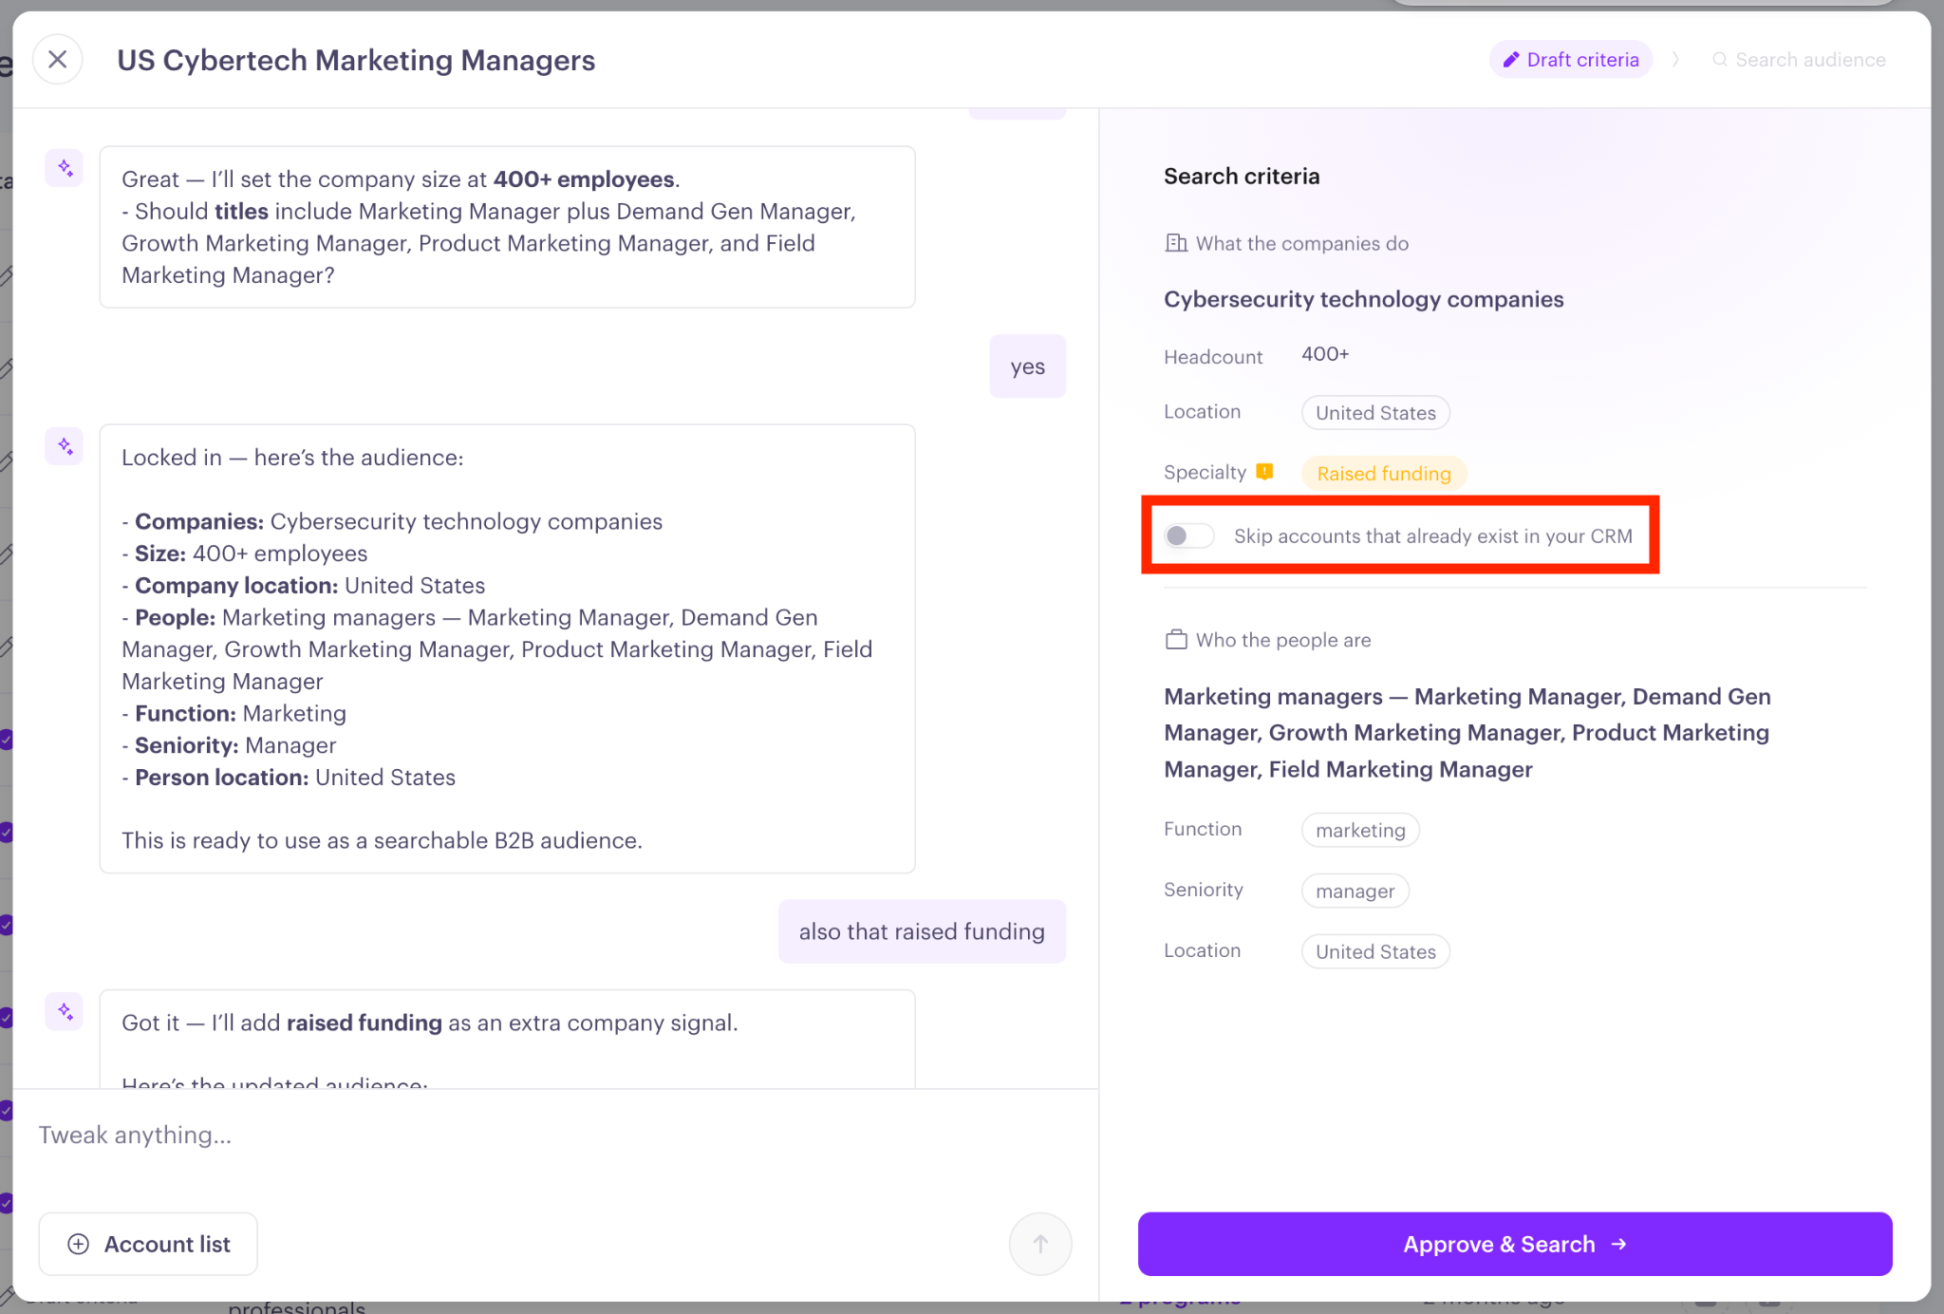The image size is (1944, 1314).
Task: Click the 'yes' user message bubble
Action: [1027, 366]
